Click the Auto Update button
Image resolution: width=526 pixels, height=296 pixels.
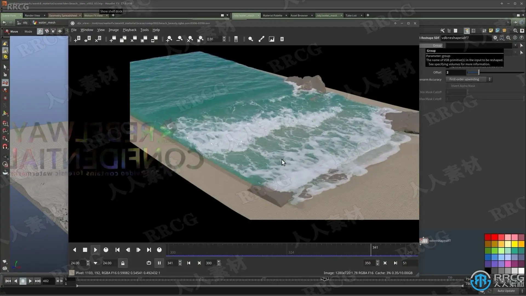tap(506, 291)
